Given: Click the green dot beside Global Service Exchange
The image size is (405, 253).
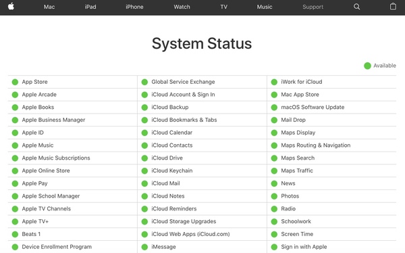Looking at the screenshot, I should [x=144, y=82].
